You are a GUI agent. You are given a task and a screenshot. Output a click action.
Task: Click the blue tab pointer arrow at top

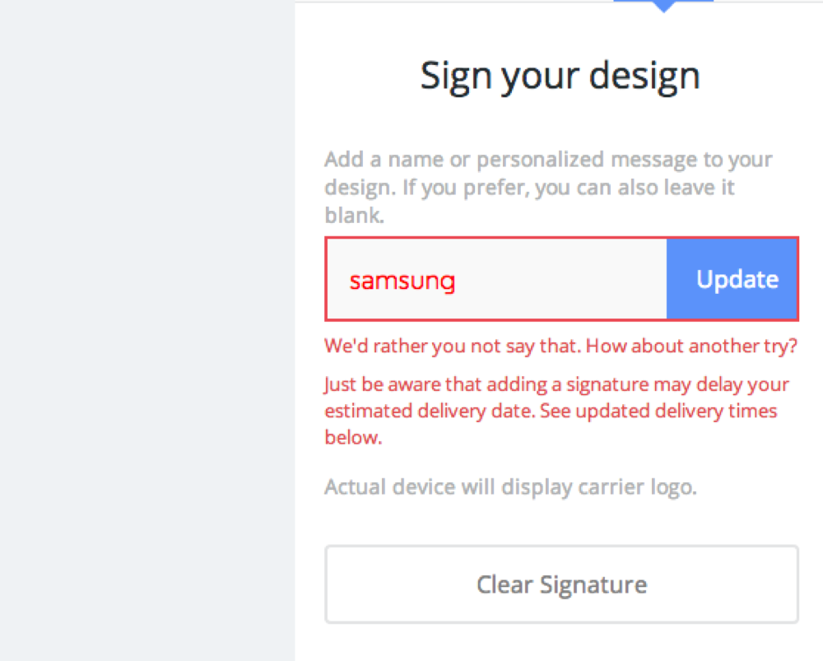[x=663, y=7]
